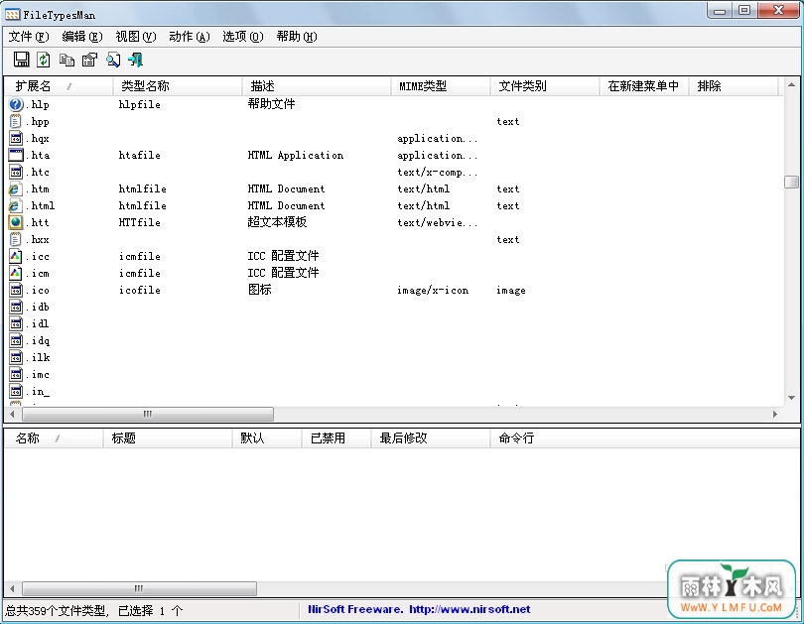Open the Properties toolbar icon
Screen dimensions: 804x624
89,60
